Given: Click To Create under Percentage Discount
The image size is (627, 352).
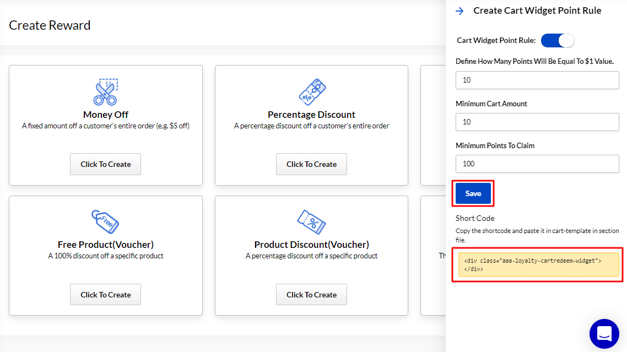Looking at the screenshot, I should click(x=311, y=164).
